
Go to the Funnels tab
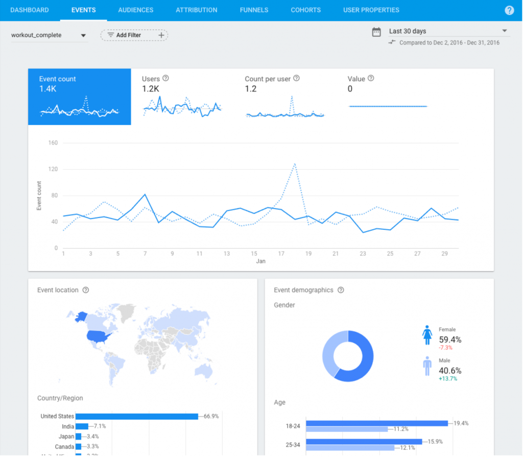[x=254, y=10]
